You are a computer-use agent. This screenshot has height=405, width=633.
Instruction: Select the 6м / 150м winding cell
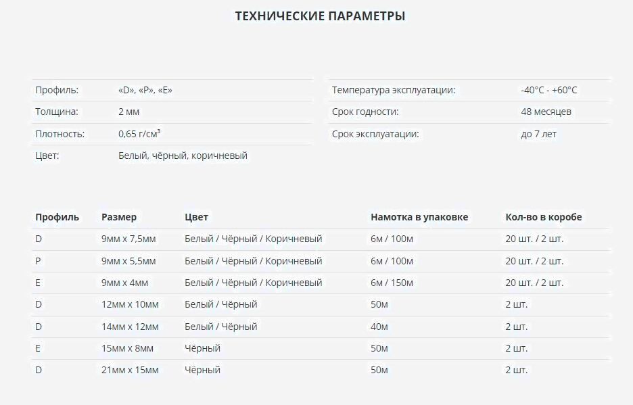(x=392, y=283)
